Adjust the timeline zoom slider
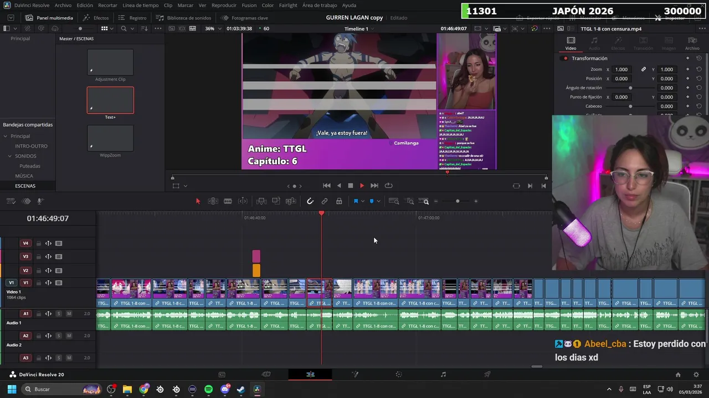709x398 pixels. [458, 201]
